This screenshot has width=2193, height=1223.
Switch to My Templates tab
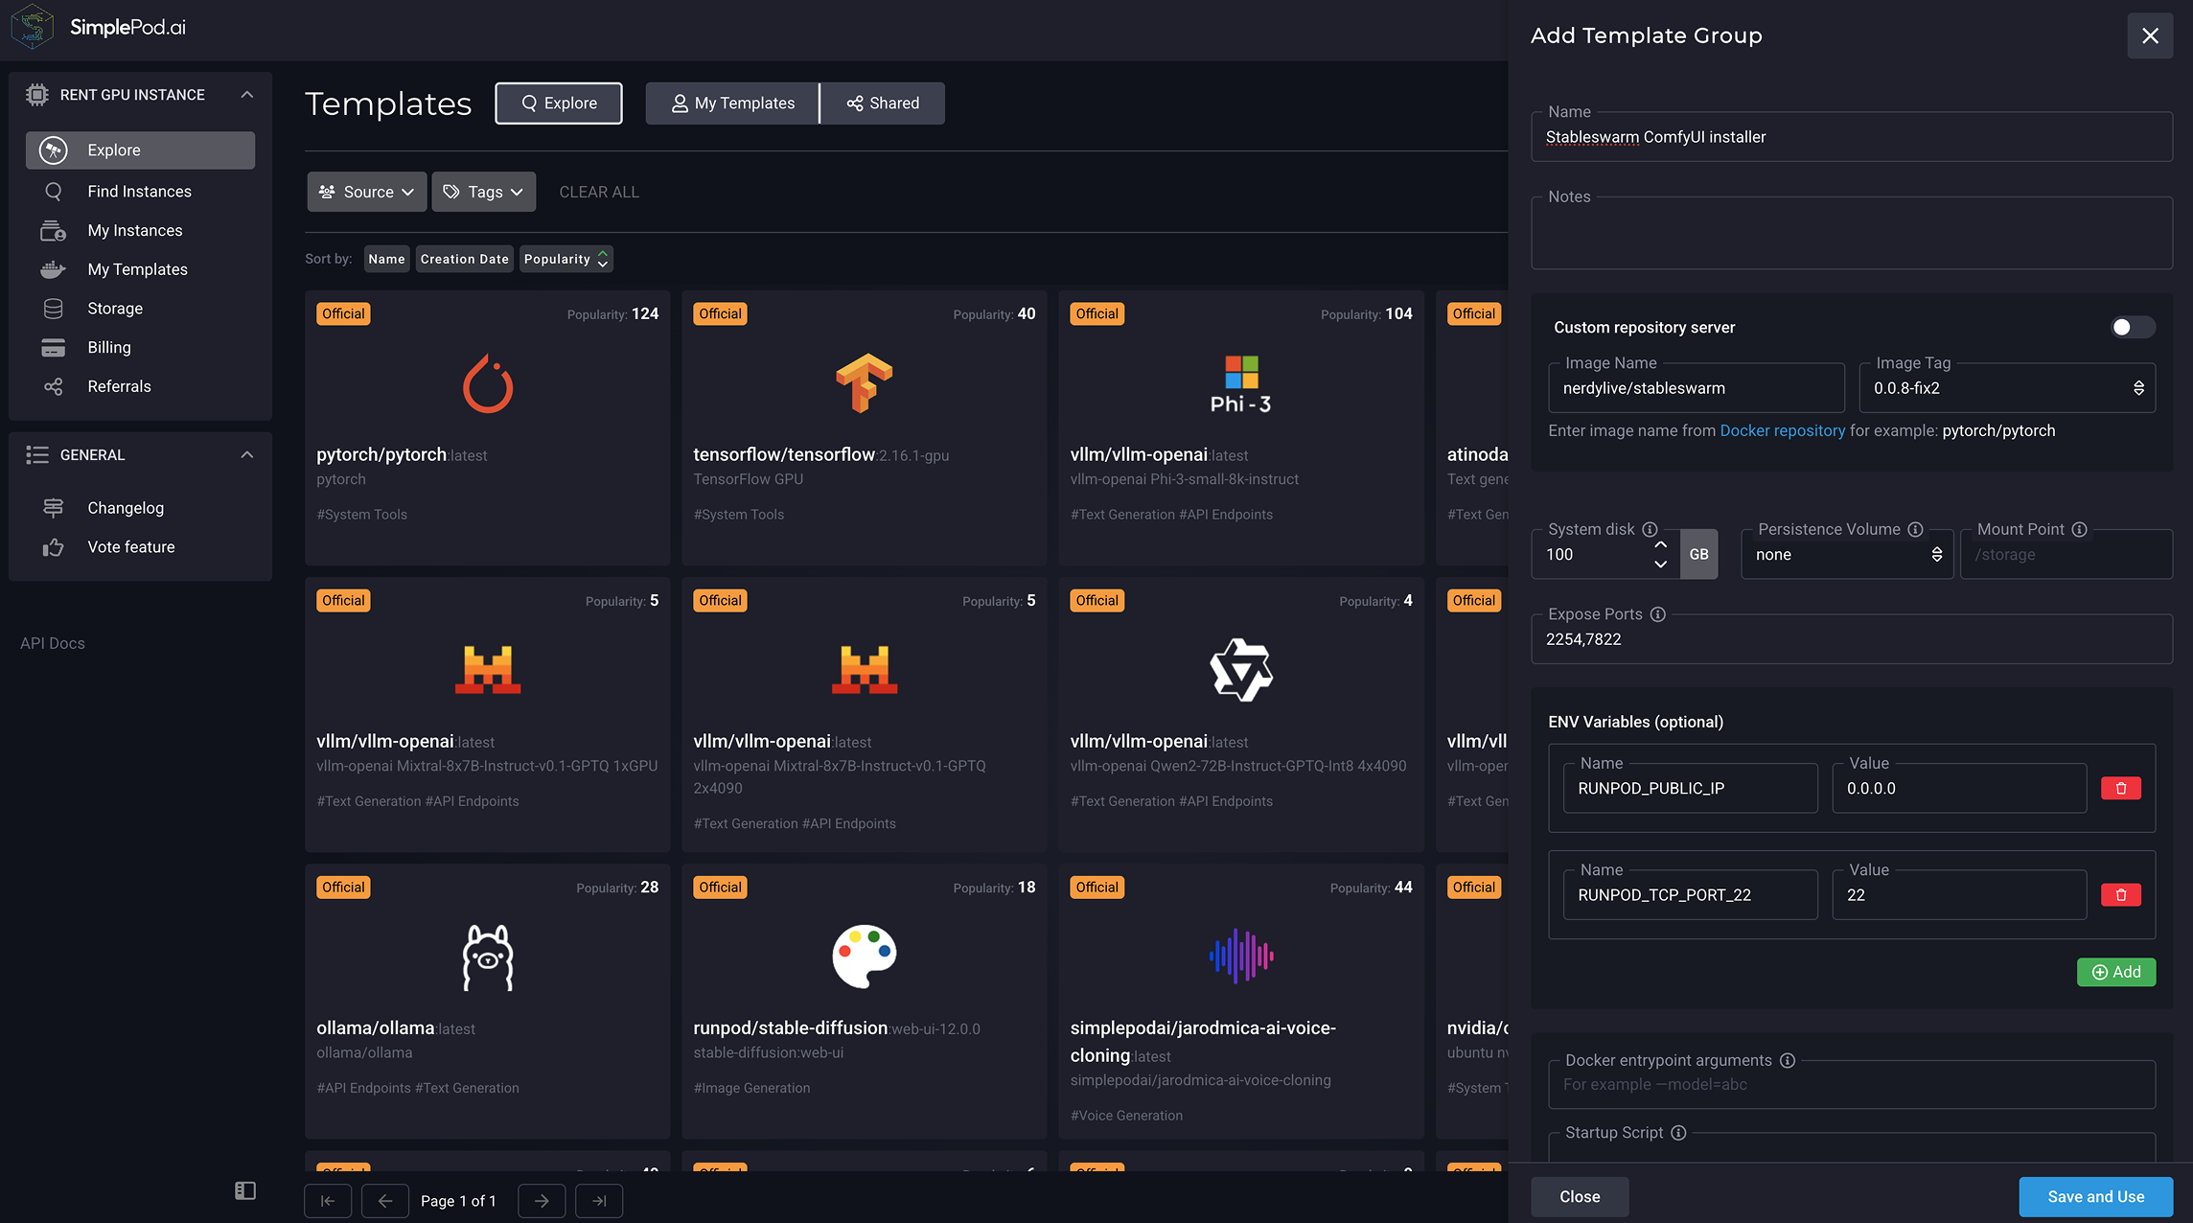[732, 104]
